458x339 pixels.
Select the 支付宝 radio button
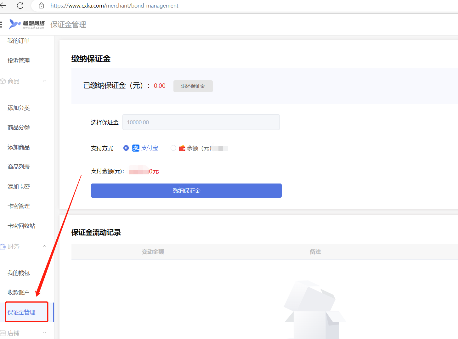click(126, 148)
